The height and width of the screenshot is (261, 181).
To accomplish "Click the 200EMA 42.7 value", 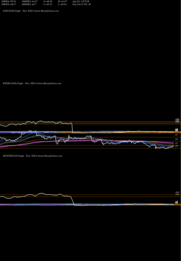I will tap(29, 4).
